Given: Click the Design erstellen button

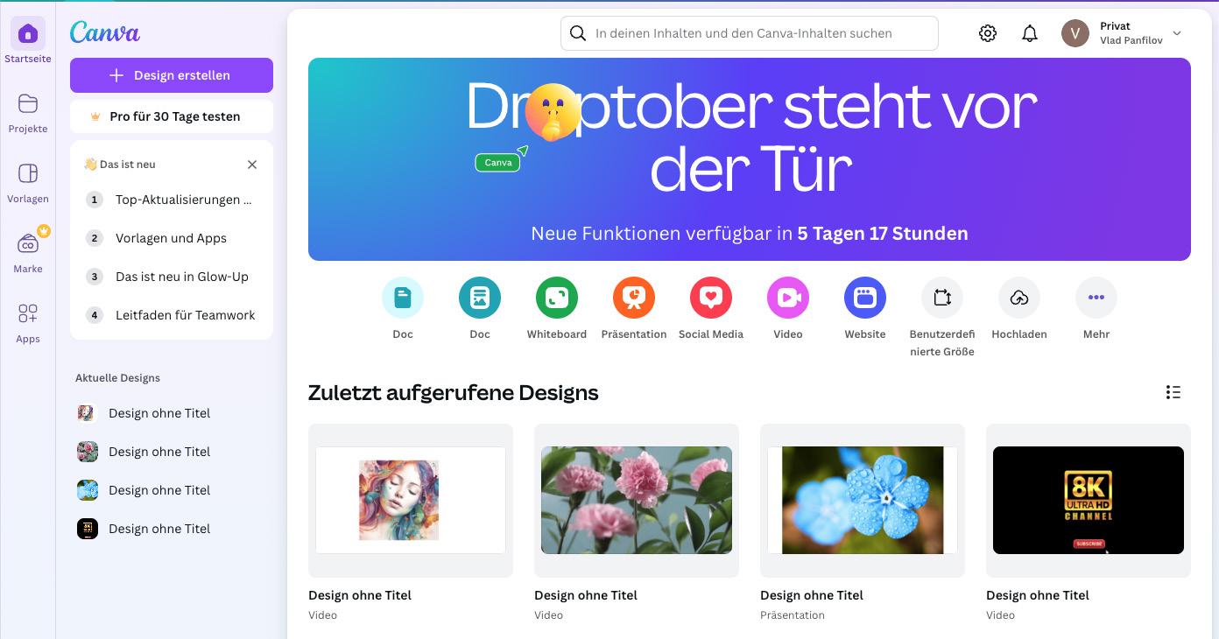Looking at the screenshot, I should [172, 75].
